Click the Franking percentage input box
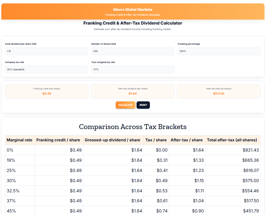Viewport: 265px width, 214px height. [x=219, y=51]
